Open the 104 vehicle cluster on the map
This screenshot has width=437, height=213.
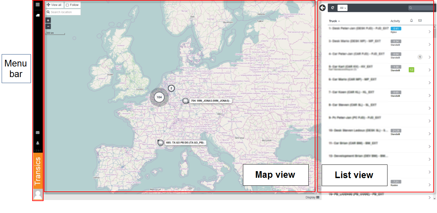point(159,97)
